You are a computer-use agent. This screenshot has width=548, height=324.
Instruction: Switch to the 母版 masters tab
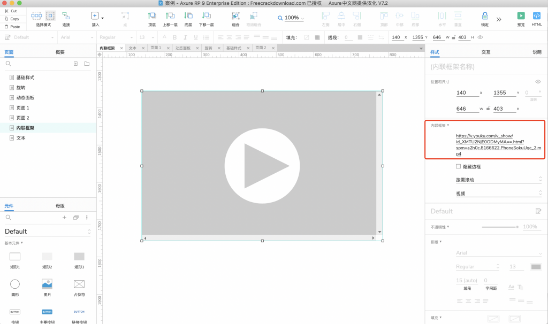(60, 206)
